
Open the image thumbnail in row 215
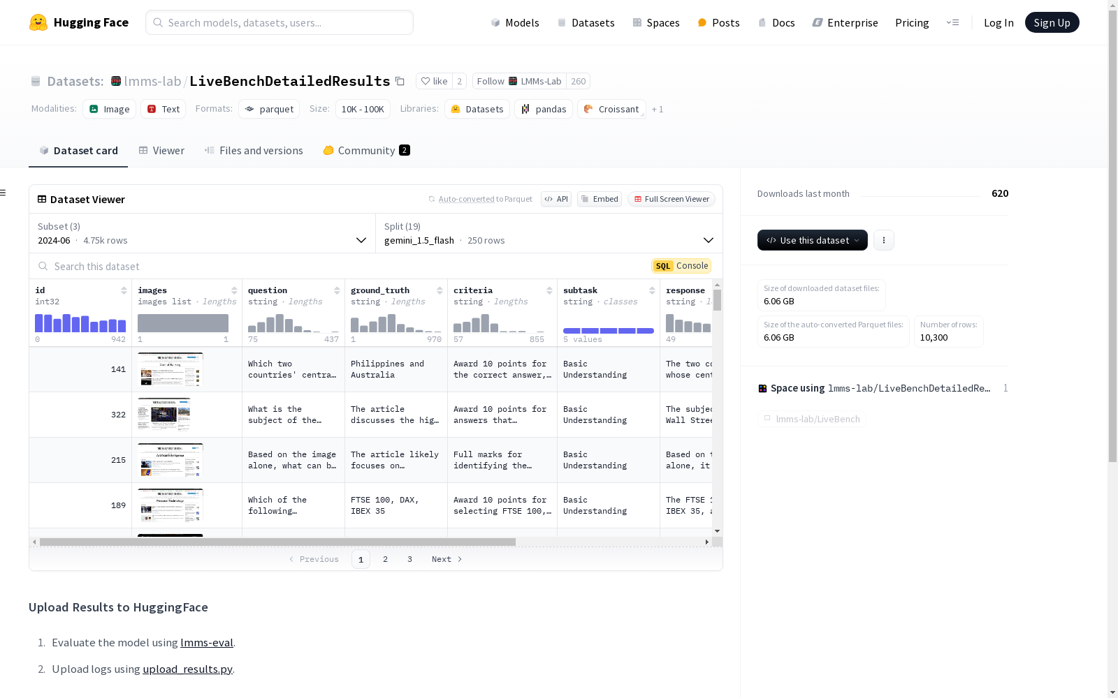click(x=170, y=460)
